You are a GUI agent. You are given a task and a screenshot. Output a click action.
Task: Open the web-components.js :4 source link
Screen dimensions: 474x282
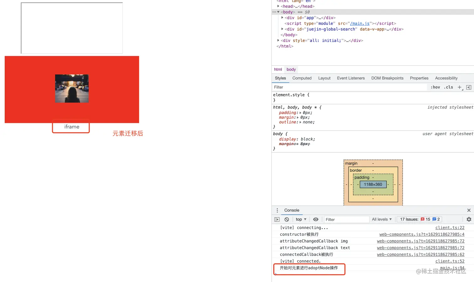pos(422,234)
